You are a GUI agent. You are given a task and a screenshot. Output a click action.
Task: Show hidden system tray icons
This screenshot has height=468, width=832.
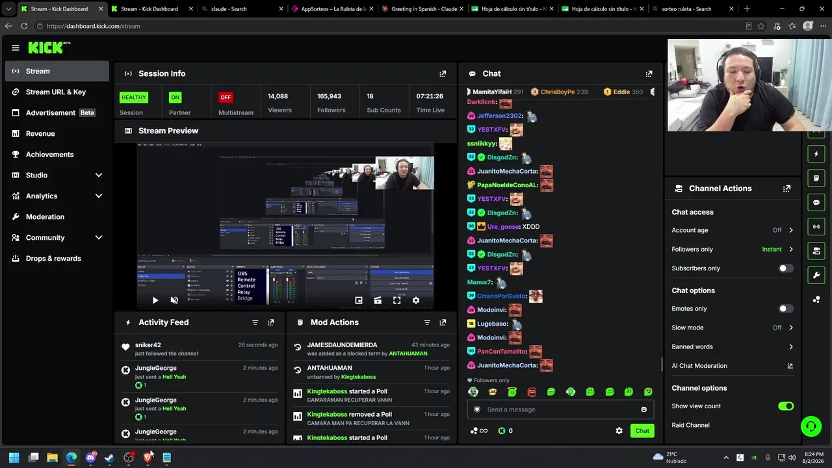click(x=726, y=458)
